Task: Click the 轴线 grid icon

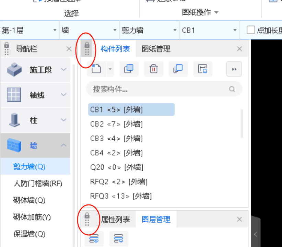Action: (x=14, y=95)
